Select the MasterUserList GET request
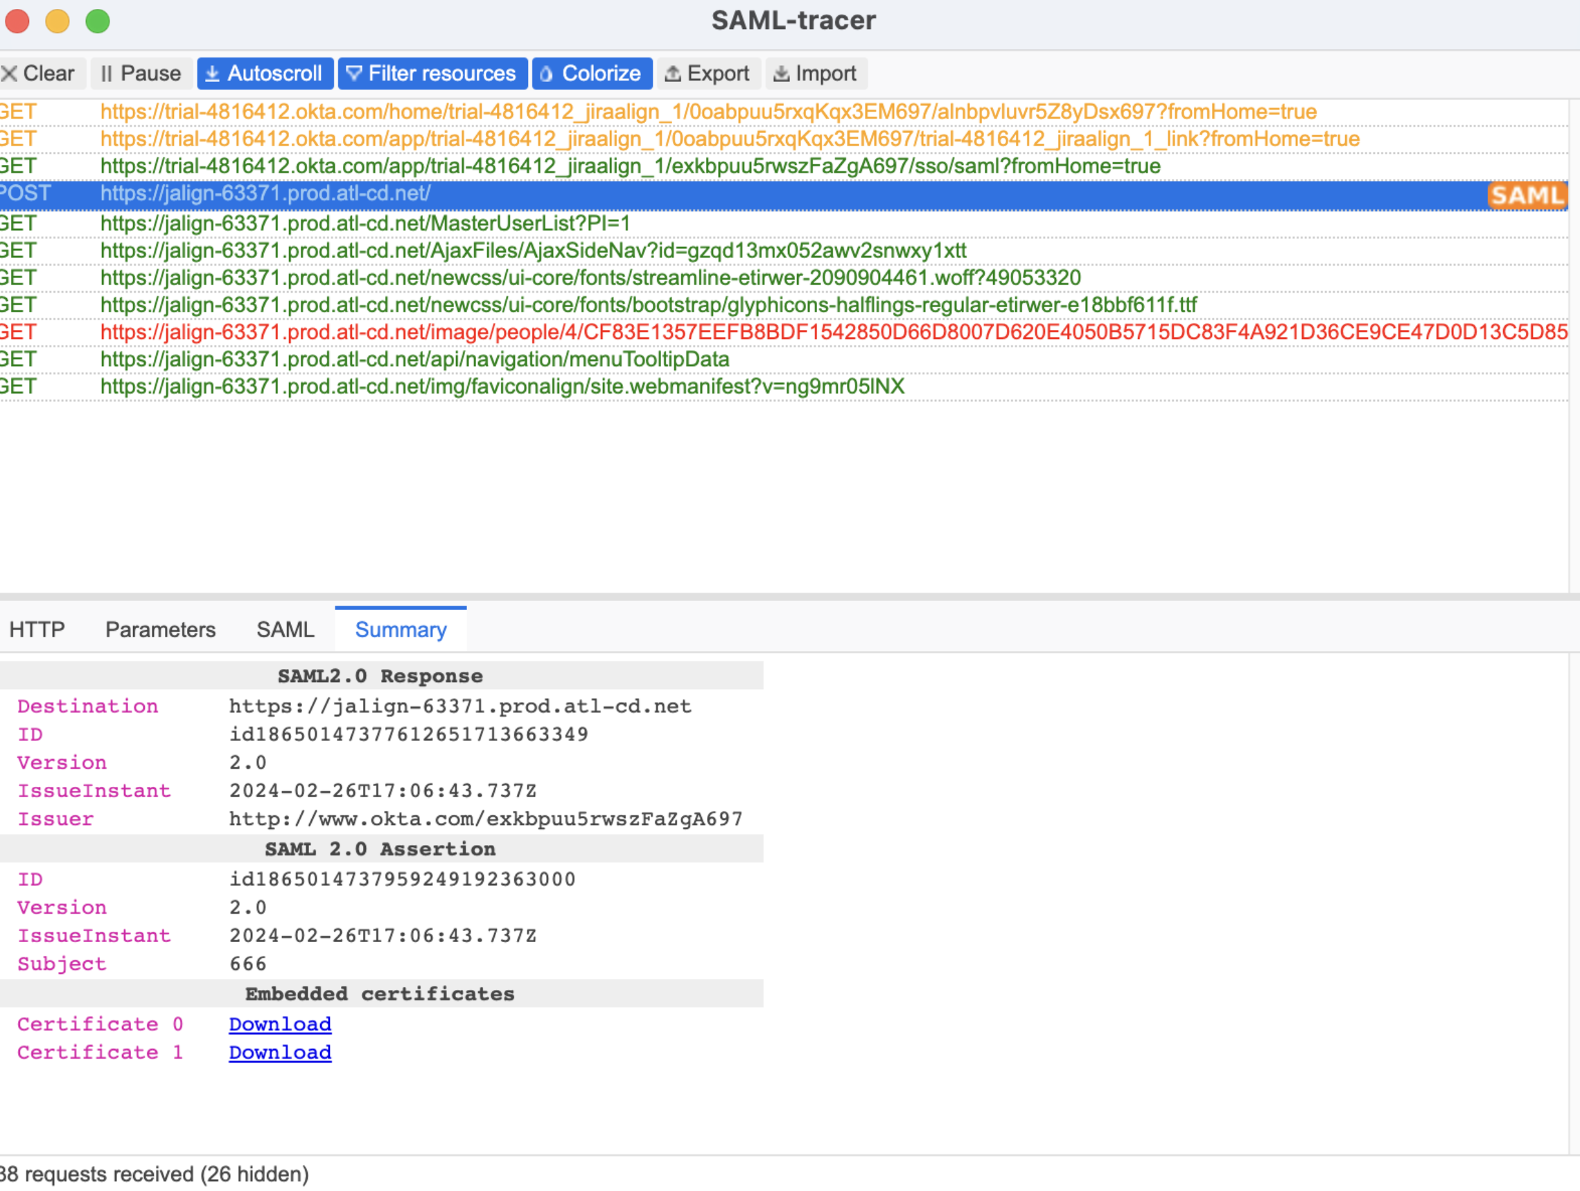This screenshot has width=1580, height=1191. (x=365, y=224)
